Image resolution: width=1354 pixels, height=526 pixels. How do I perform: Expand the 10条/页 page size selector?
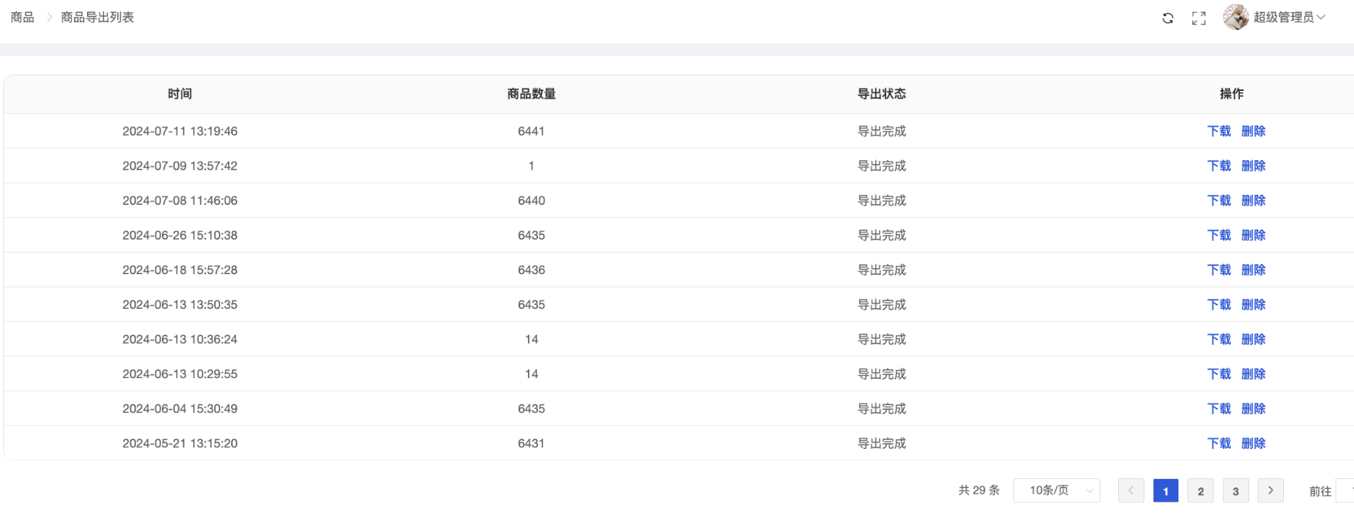[x=1057, y=491]
